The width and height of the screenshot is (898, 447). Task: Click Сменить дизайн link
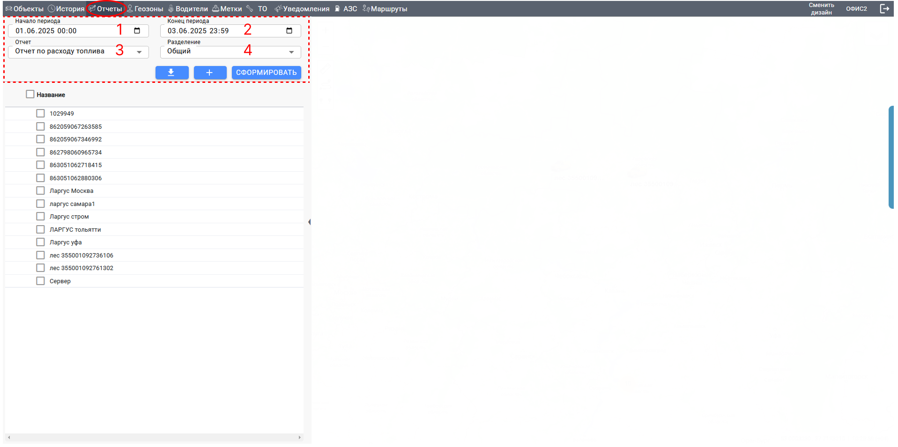(821, 9)
